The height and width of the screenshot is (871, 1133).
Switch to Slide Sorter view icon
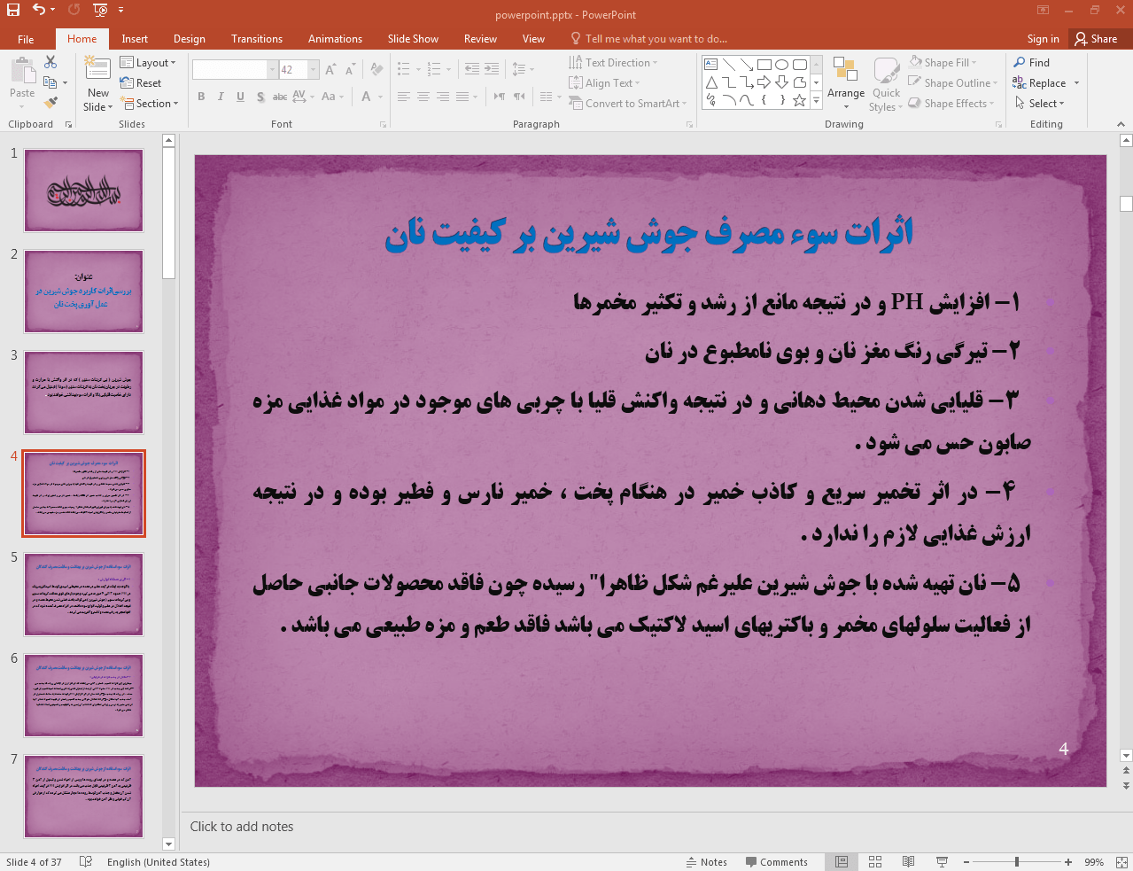pos(875,862)
